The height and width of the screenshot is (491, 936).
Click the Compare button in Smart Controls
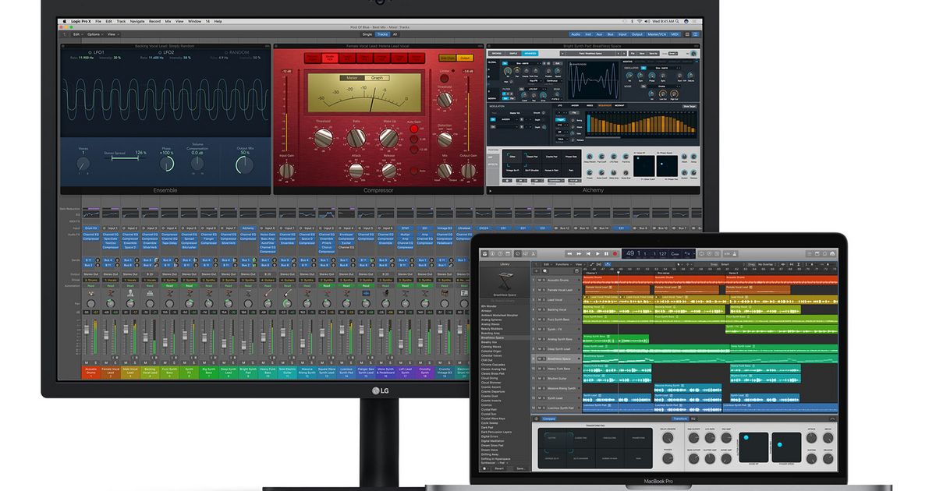point(549,419)
